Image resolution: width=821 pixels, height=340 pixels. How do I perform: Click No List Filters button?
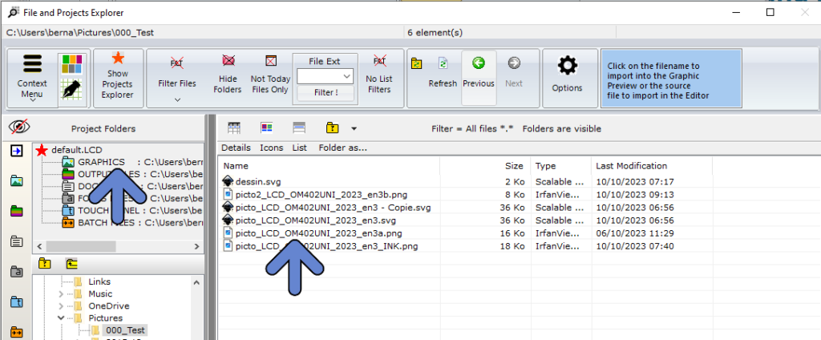coord(378,62)
